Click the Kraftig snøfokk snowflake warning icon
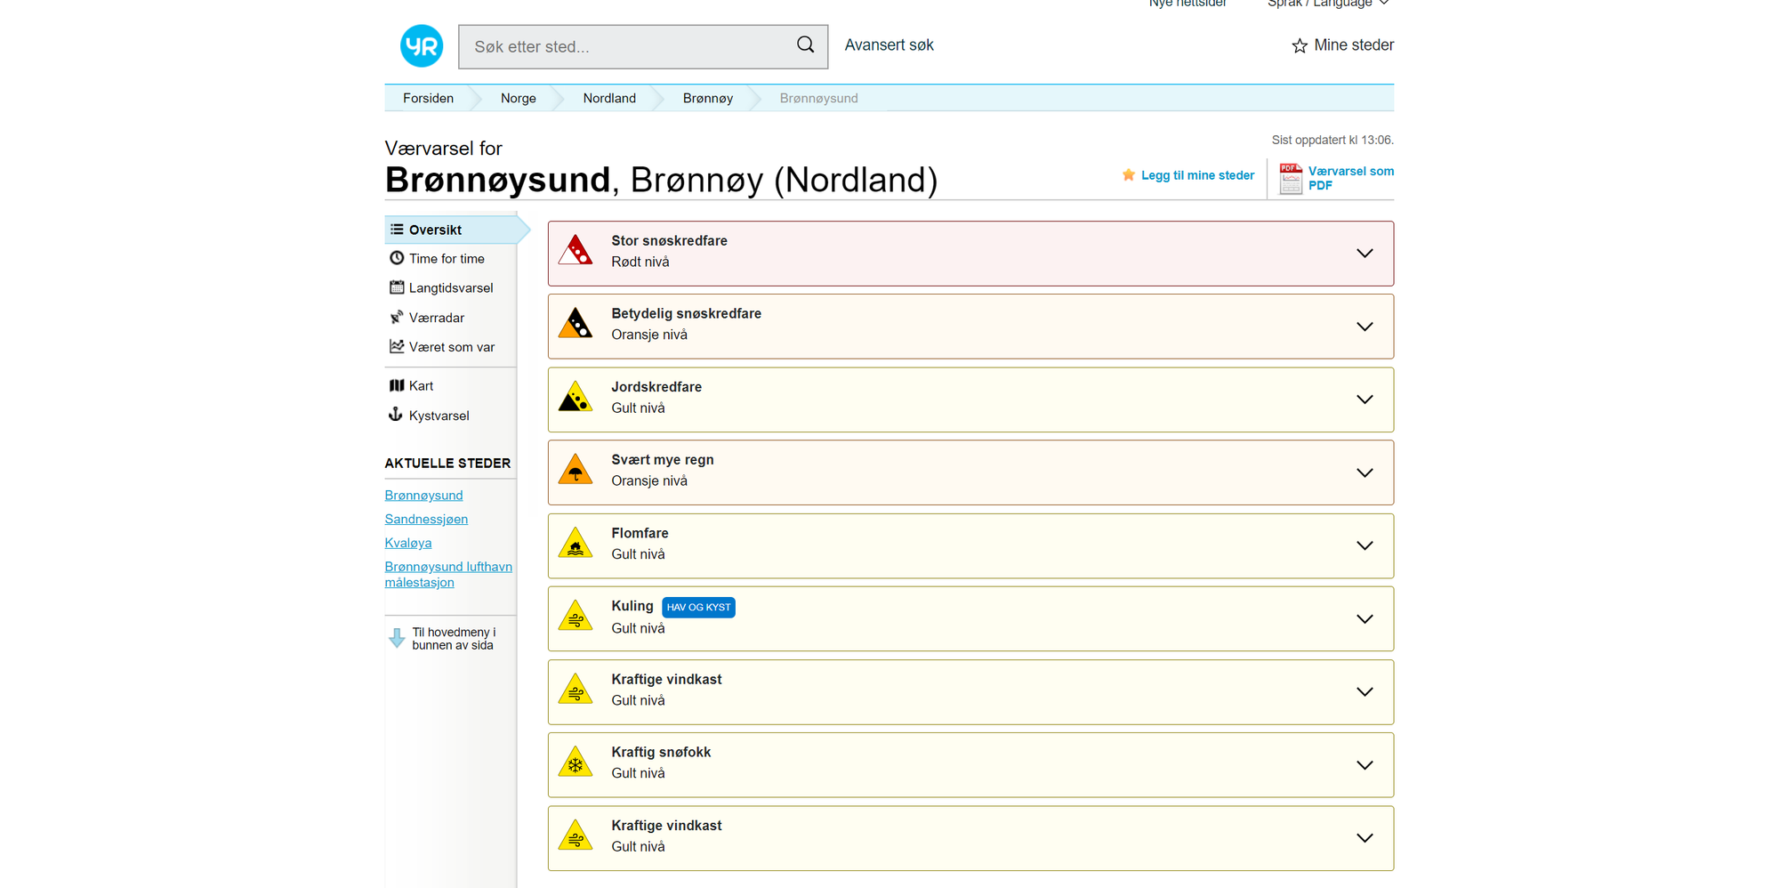 pyautogui.click(x=576, y=763)
